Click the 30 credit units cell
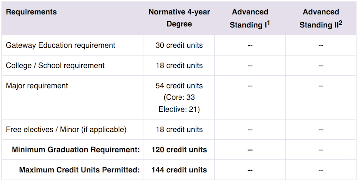 (x=179, y=45)
